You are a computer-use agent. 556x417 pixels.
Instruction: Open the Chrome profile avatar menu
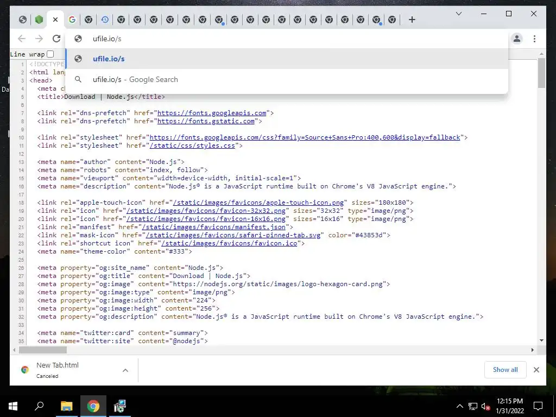click(517, 39)
